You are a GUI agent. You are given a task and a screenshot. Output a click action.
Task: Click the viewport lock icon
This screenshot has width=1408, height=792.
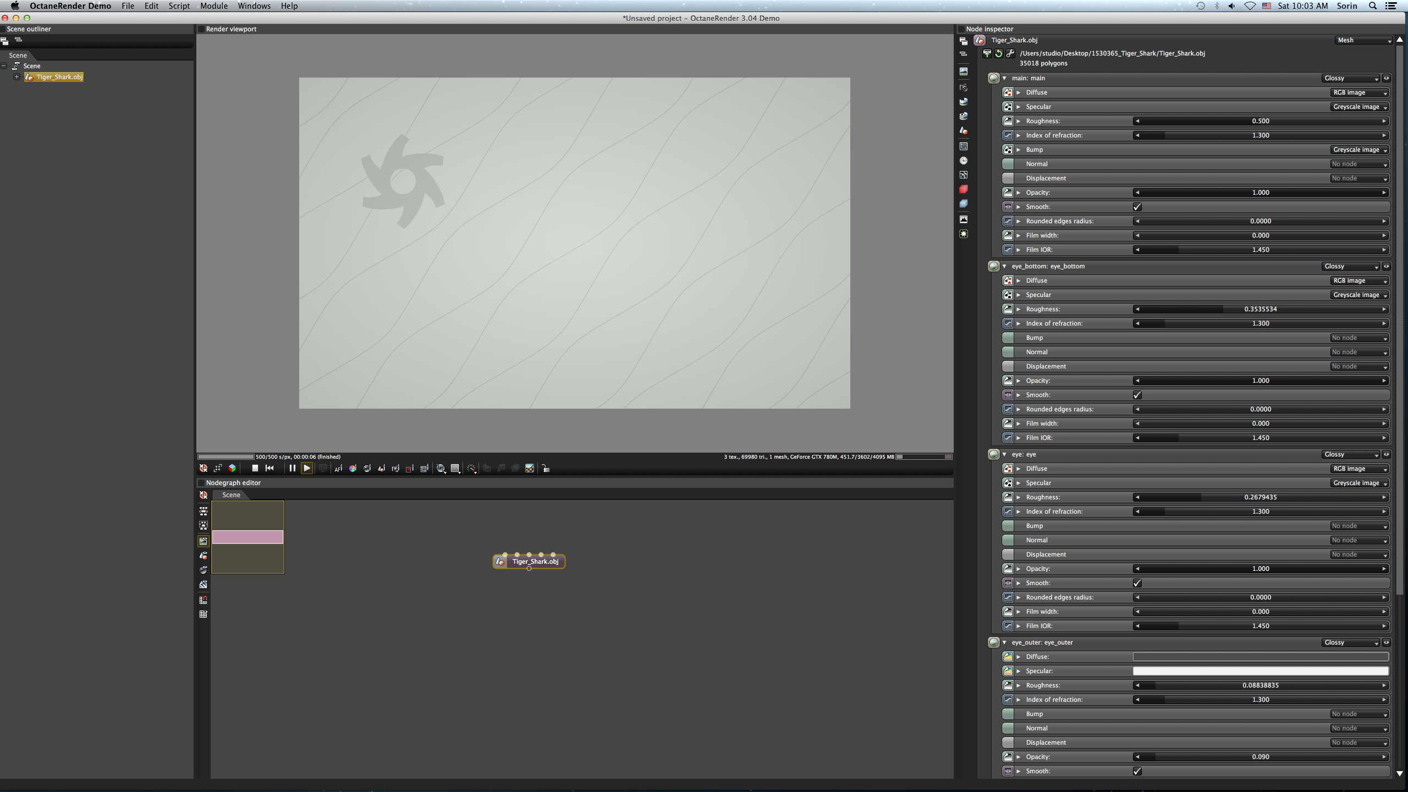pos(546,468)
